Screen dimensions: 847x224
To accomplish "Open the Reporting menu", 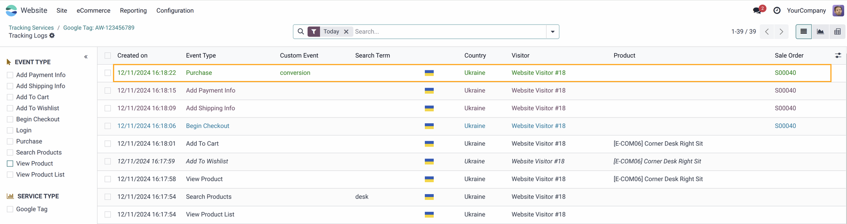I will pyautogui.click(x=133, y=11).
